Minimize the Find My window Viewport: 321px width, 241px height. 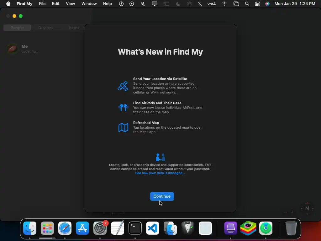pyautogui.click(x=14, y=16)
